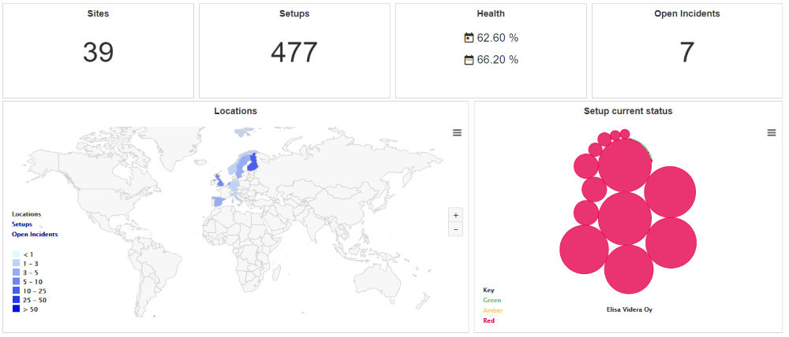Screen dimensions: 789x337
Task: Toggle the Red series in the Key
Action: tap(488, 320)
